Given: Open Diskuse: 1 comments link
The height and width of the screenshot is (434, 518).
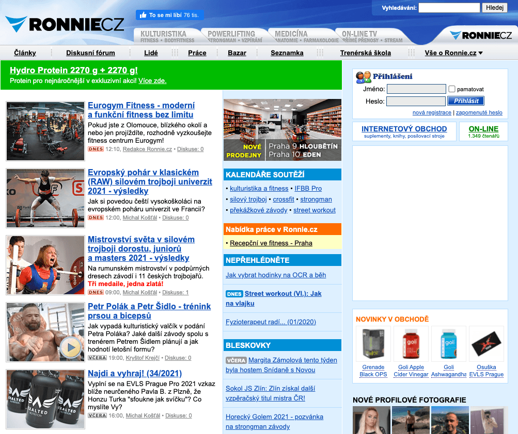Looking at the screenshot, I should coord(176,293).
